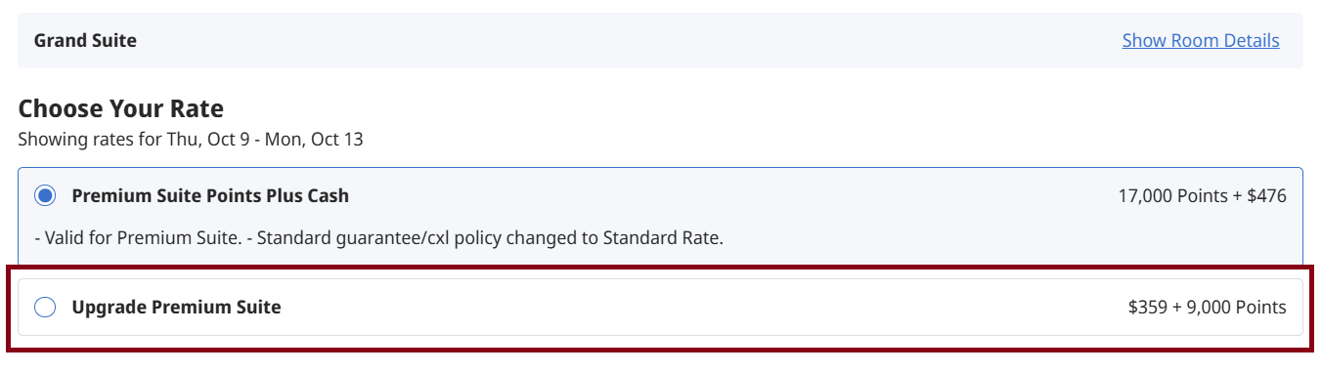Click the $359 + 9,000 Points price
Image resolution: width=1322 pixels, height=373 pixels.
(1208, 308)
